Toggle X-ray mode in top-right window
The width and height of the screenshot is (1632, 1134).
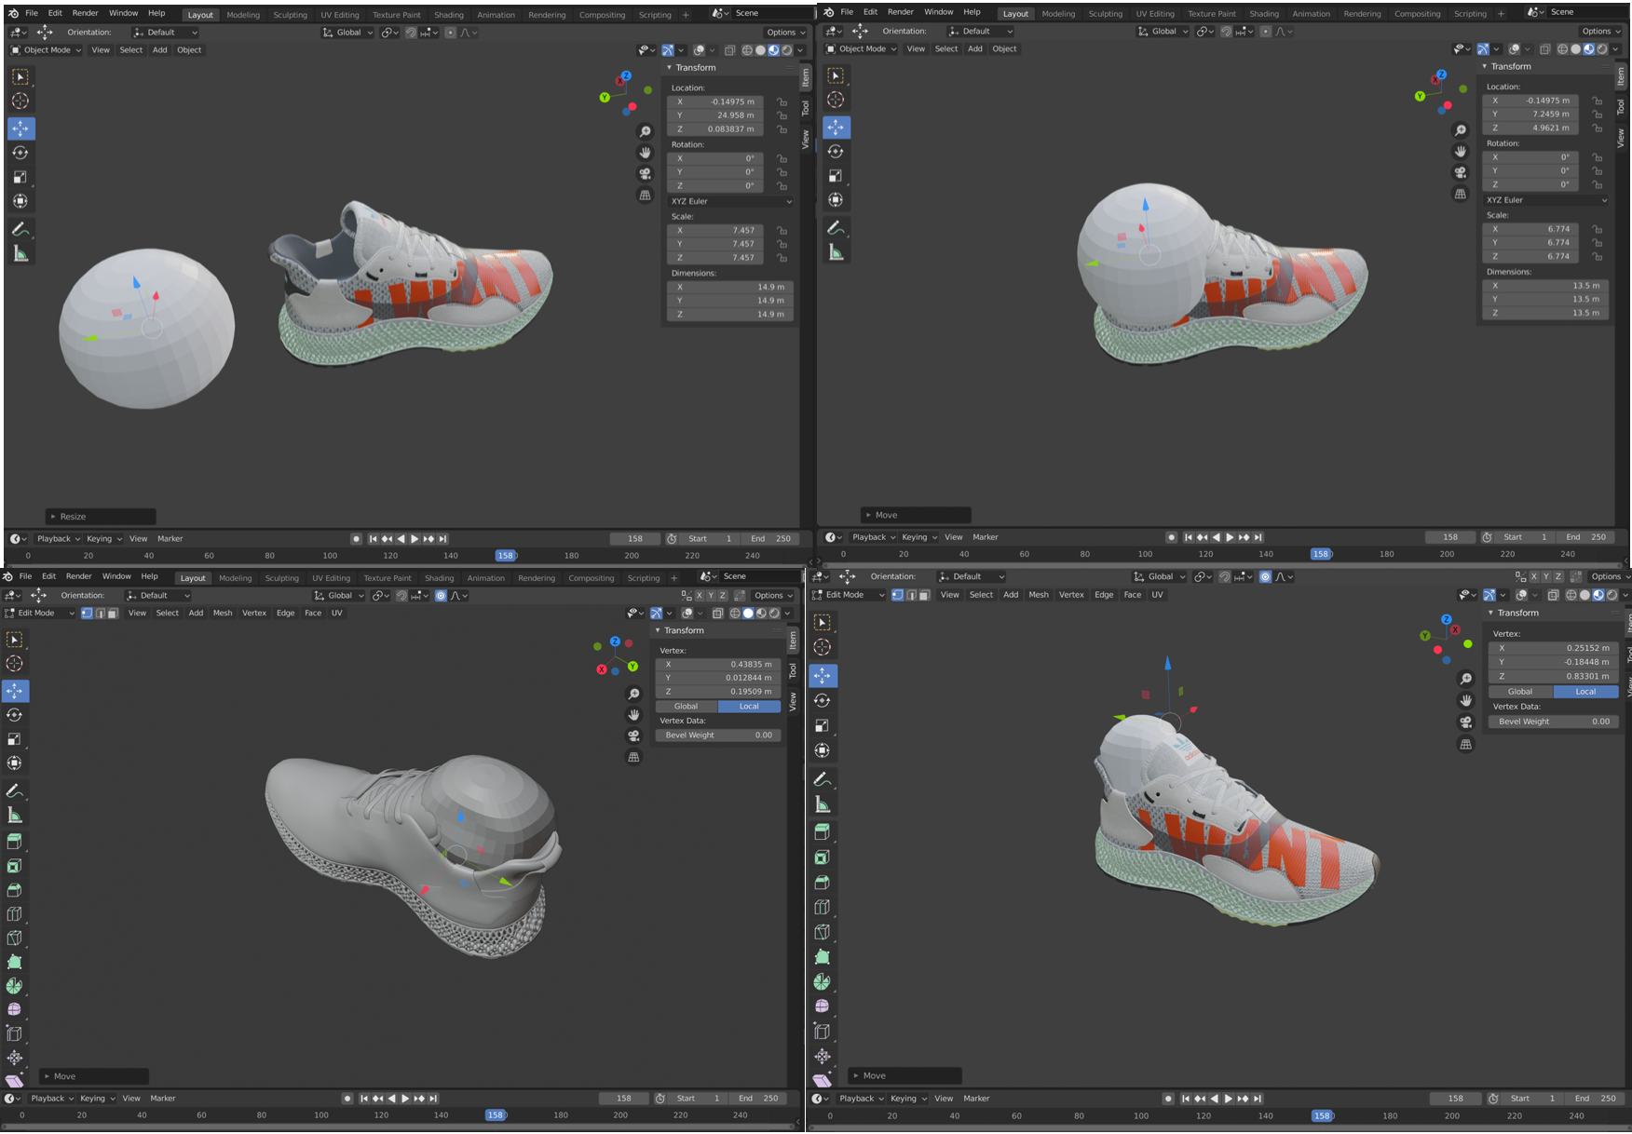click(1545, 49)
